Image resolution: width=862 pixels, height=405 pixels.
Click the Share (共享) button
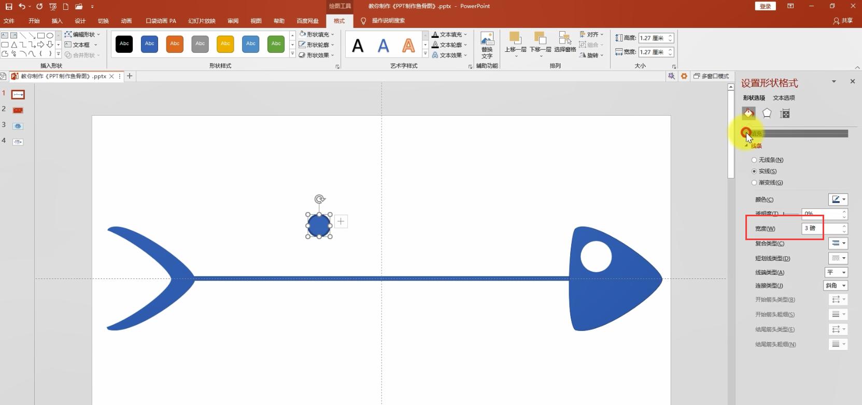tap(843, 21)
